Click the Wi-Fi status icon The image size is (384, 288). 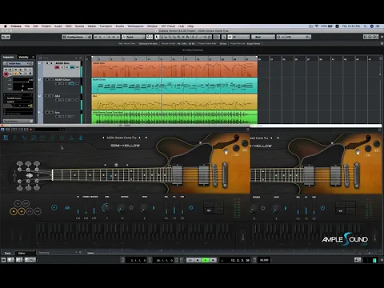coord(317,26)
